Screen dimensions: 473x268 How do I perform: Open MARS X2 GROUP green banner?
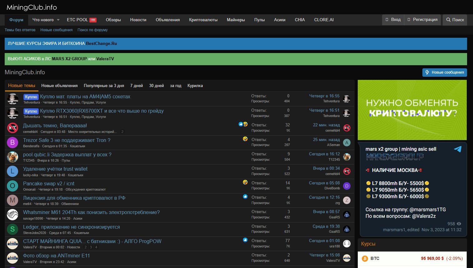[x=236, y=59]
